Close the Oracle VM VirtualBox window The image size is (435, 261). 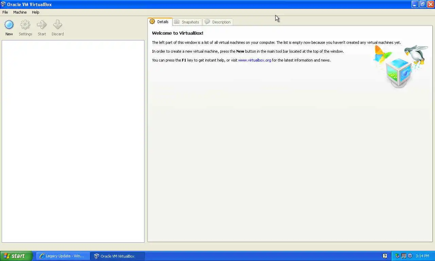pyautogui.click(x=430, y=4)
